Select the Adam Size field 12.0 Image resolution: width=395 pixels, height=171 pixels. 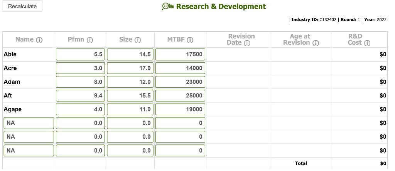[x=130, y=82]
